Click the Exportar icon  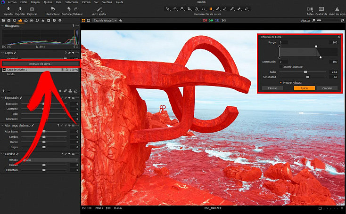(20, 9)
